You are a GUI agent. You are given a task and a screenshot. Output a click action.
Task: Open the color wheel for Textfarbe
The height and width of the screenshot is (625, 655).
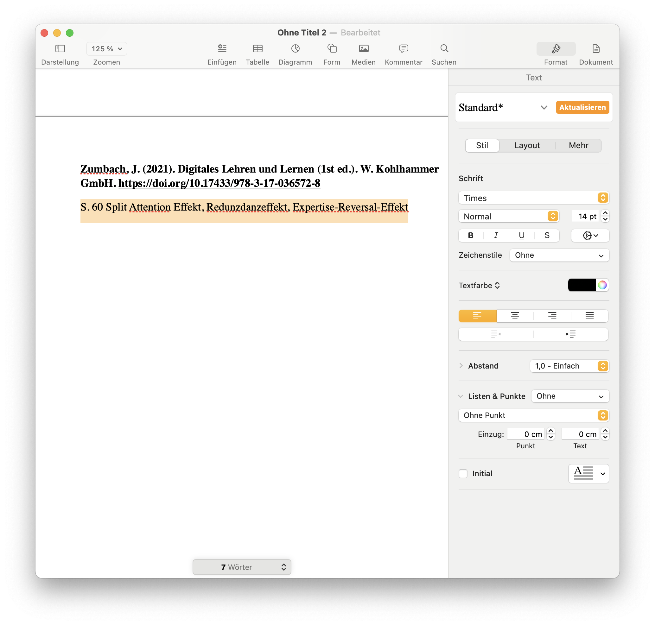(x=602, y=285)
